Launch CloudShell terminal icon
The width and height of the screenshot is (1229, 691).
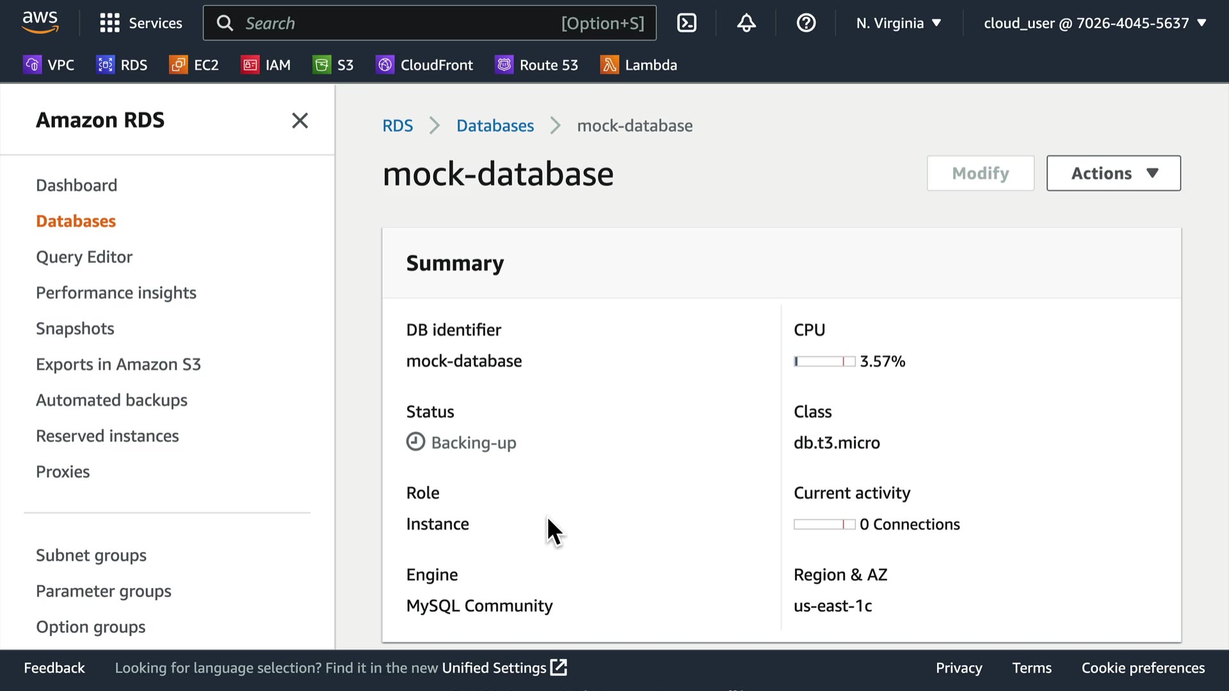(686, 23)
